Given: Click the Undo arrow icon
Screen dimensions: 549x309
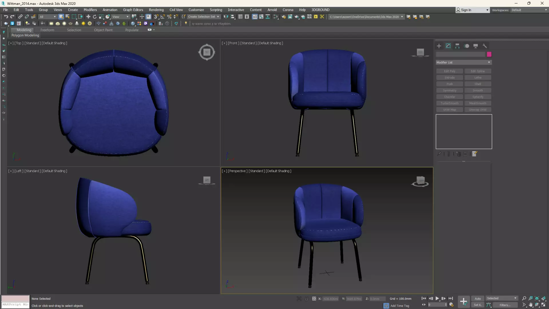Looking at the screenshot, I should pos(6,17).
